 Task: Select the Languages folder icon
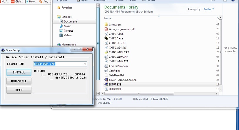[x=106, y=25]
